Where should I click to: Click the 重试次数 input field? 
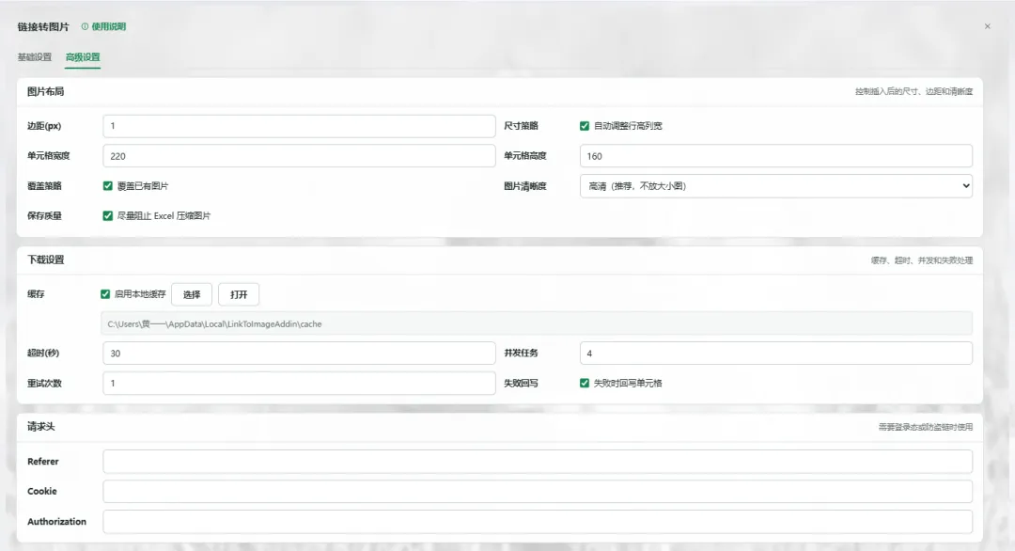tap(299, 384)
